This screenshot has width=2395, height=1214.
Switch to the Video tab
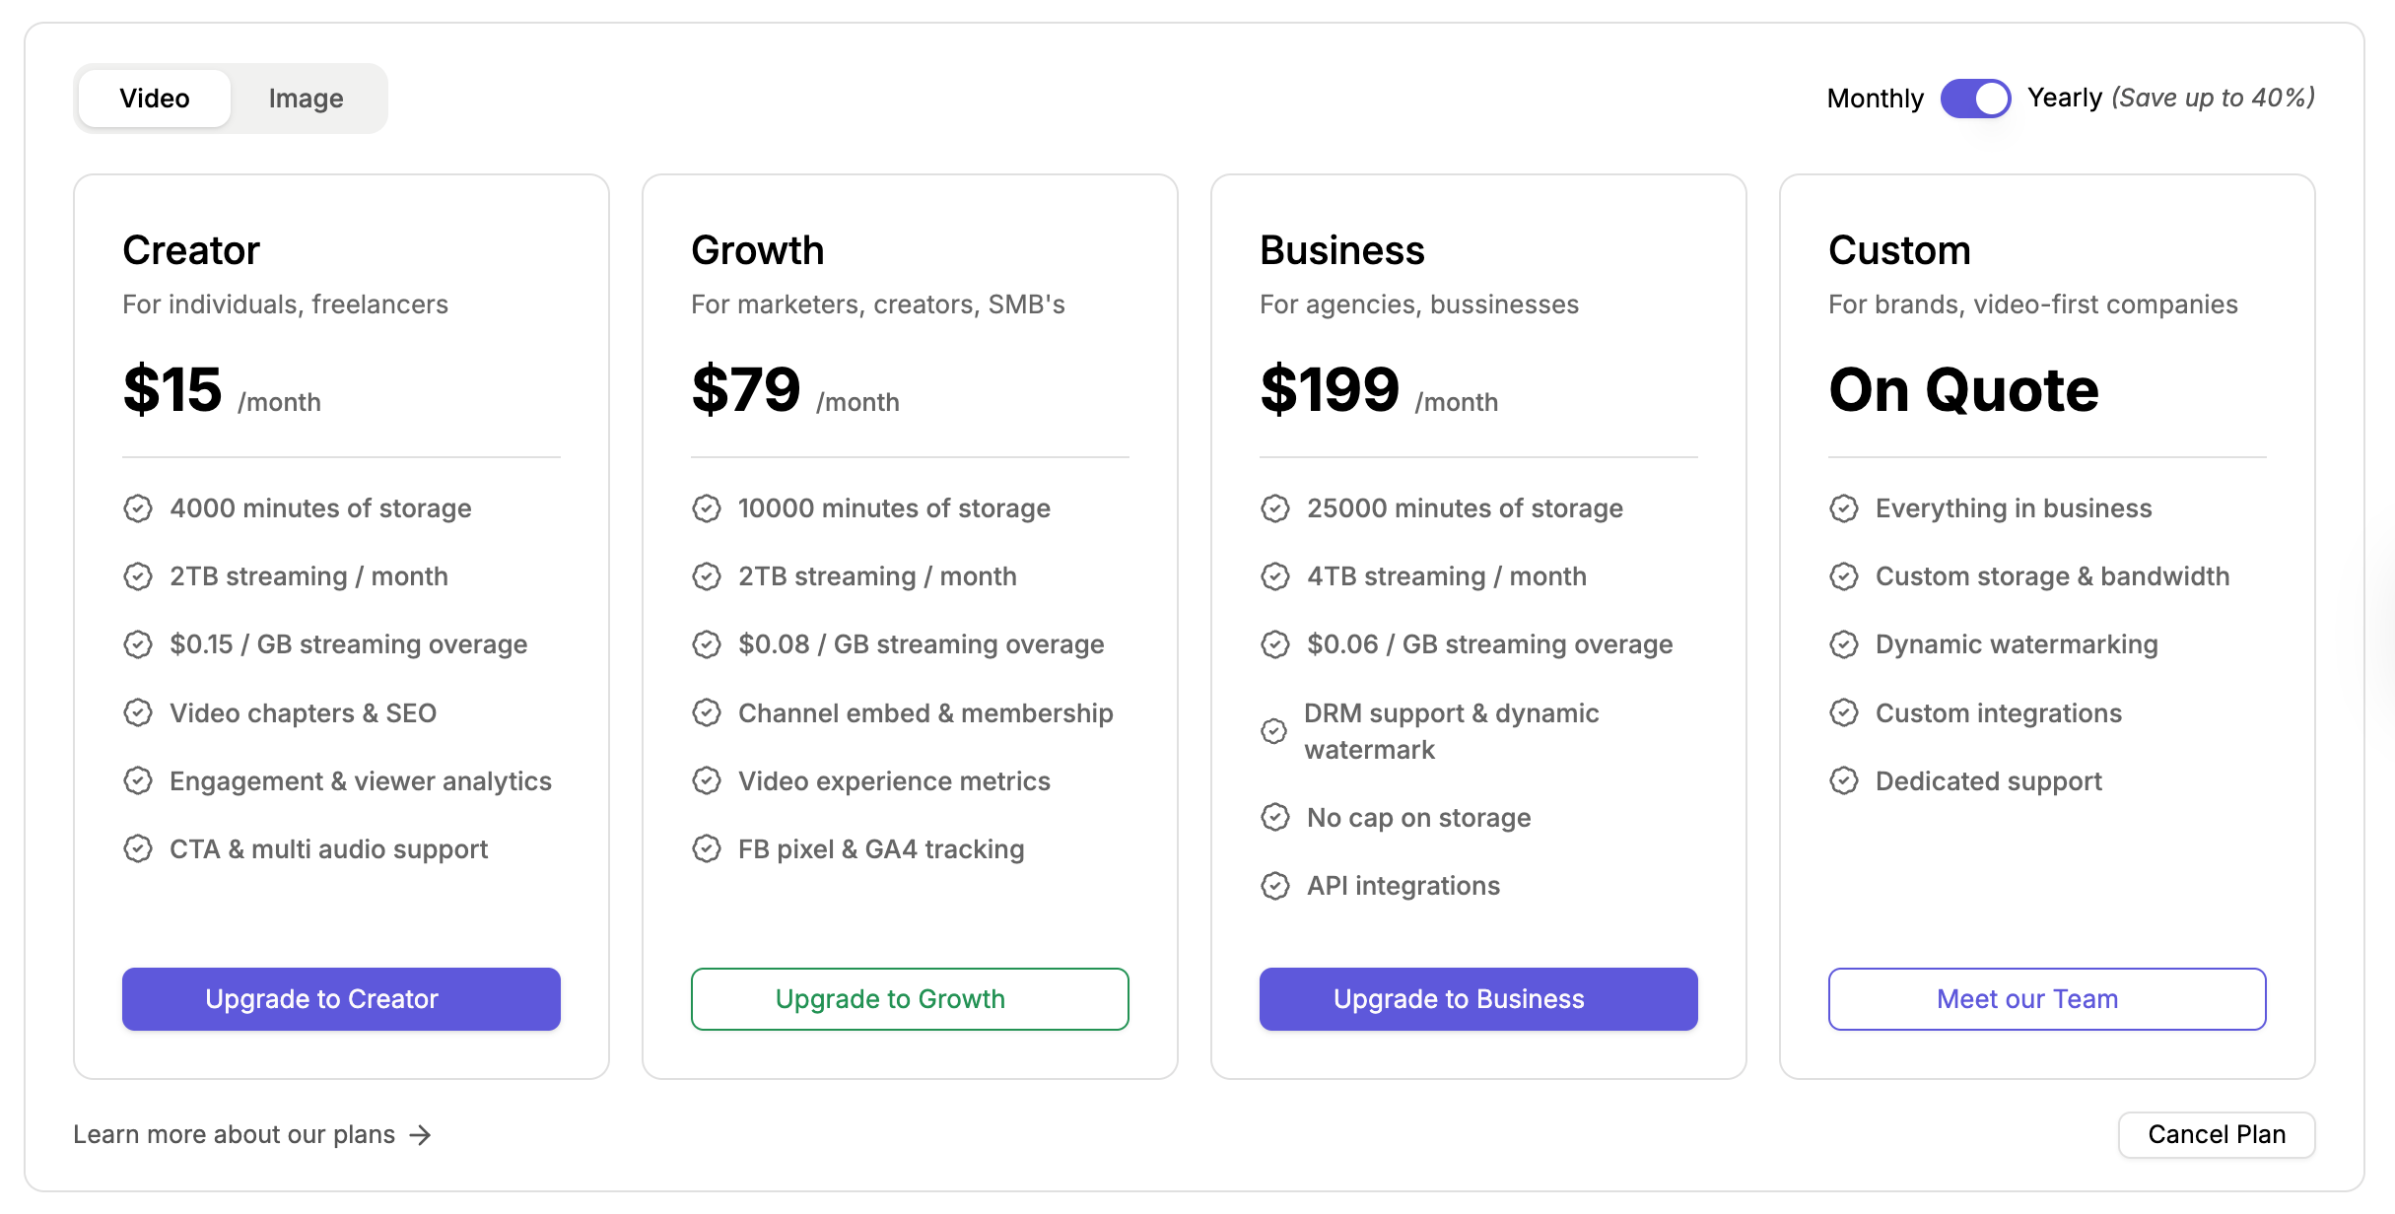click(x=155, y=99)
